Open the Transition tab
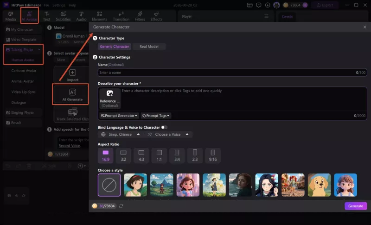Image resolution: width=371 pixels, height=225 pixels. coord(121,16)
